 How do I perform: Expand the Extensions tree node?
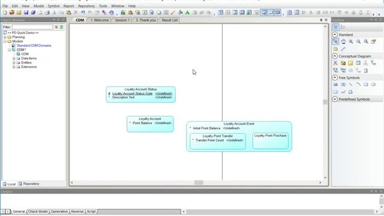(14, 67)
